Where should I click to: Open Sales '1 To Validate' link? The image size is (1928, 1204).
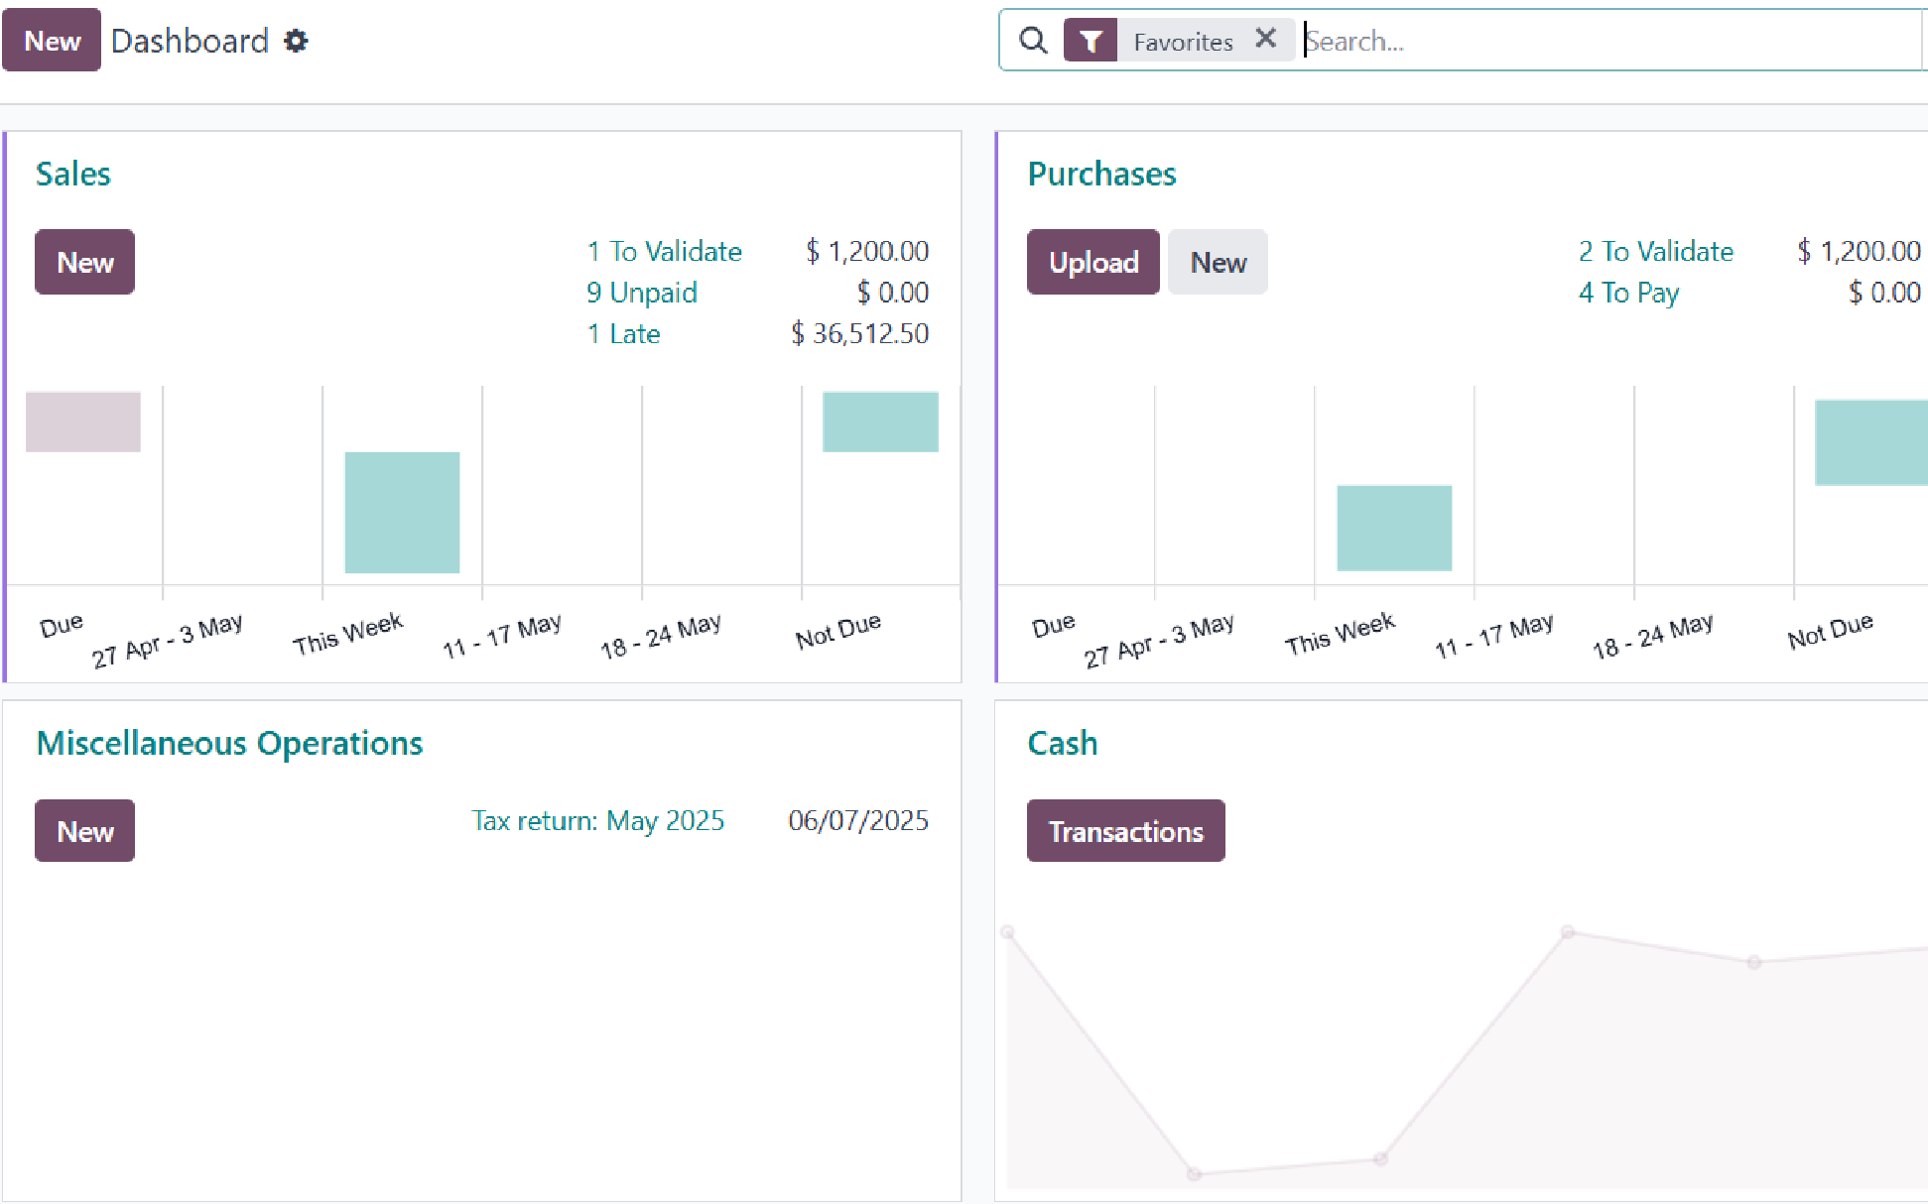[x=664, y=251]
